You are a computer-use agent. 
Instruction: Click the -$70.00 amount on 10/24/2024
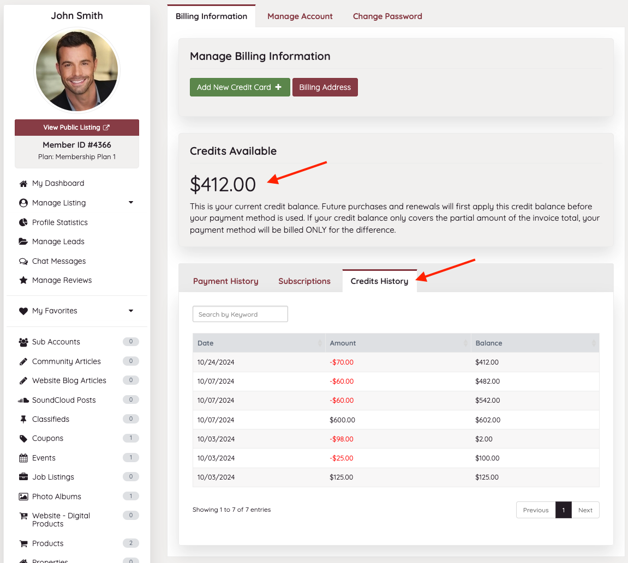coord(342,362)
